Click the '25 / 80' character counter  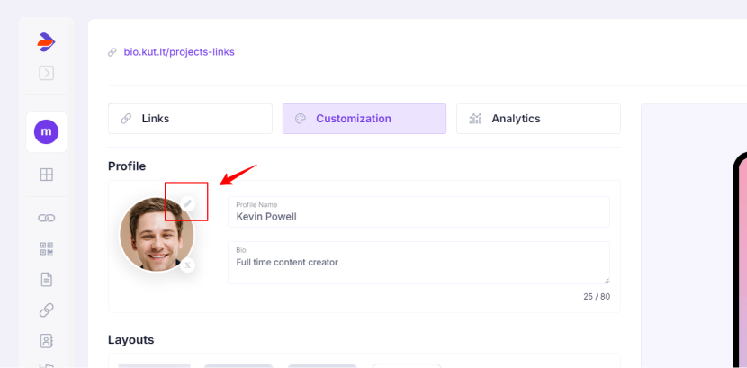(597, 297)
